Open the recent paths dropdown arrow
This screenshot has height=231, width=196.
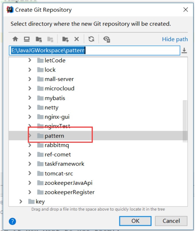(x=185, y=50)
